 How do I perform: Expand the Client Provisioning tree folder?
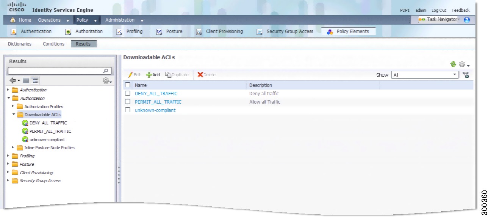pos(8,173)
